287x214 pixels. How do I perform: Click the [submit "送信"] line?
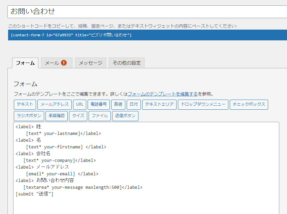[x=34, y=194]
